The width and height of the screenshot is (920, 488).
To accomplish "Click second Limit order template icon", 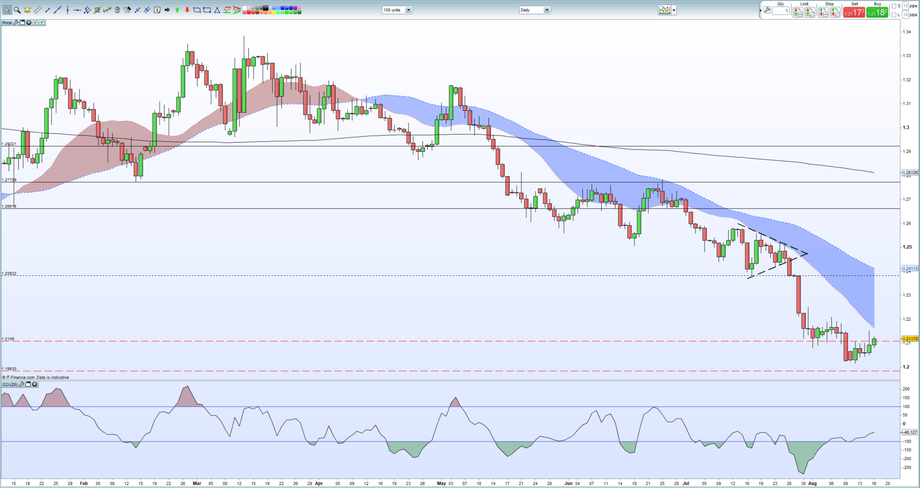I will point(810,12).
